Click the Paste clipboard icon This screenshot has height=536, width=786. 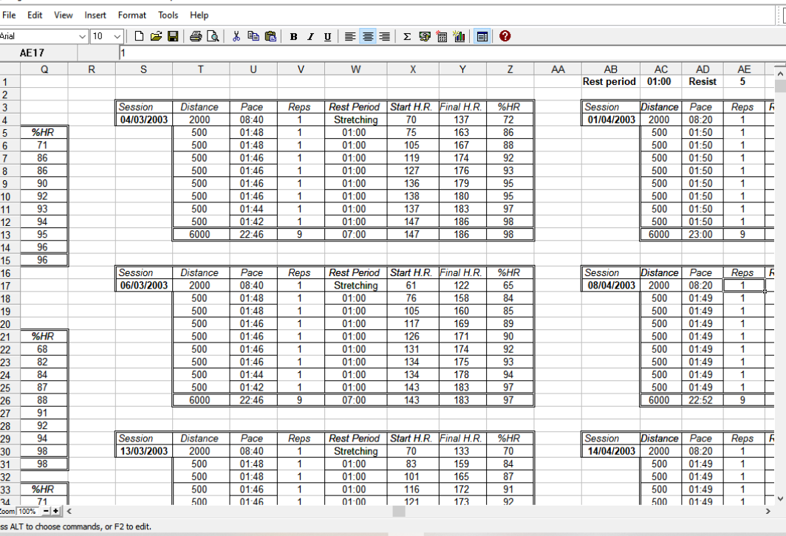coord(270,36)
